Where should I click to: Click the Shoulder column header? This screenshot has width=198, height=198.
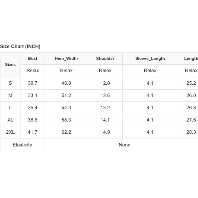click(105, 59)
